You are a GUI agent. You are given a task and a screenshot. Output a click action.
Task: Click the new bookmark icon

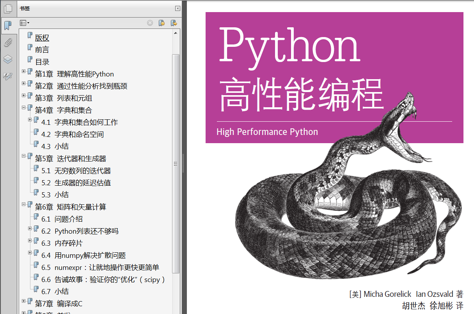[x=162, y=23]
